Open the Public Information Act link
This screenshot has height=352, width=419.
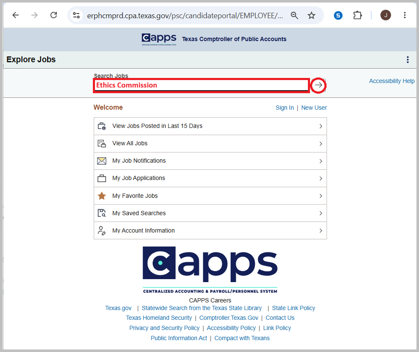[x=179, y=338]
